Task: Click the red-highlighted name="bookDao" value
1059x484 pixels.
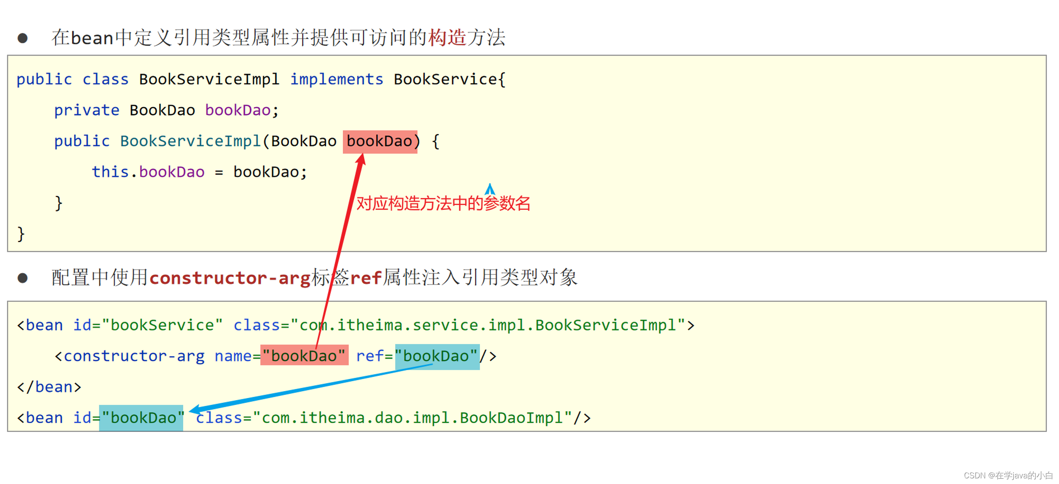Action: (304, 356)
